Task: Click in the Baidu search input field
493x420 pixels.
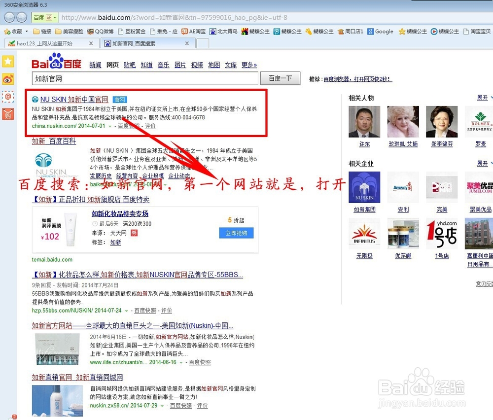Action: pos(145,78)
